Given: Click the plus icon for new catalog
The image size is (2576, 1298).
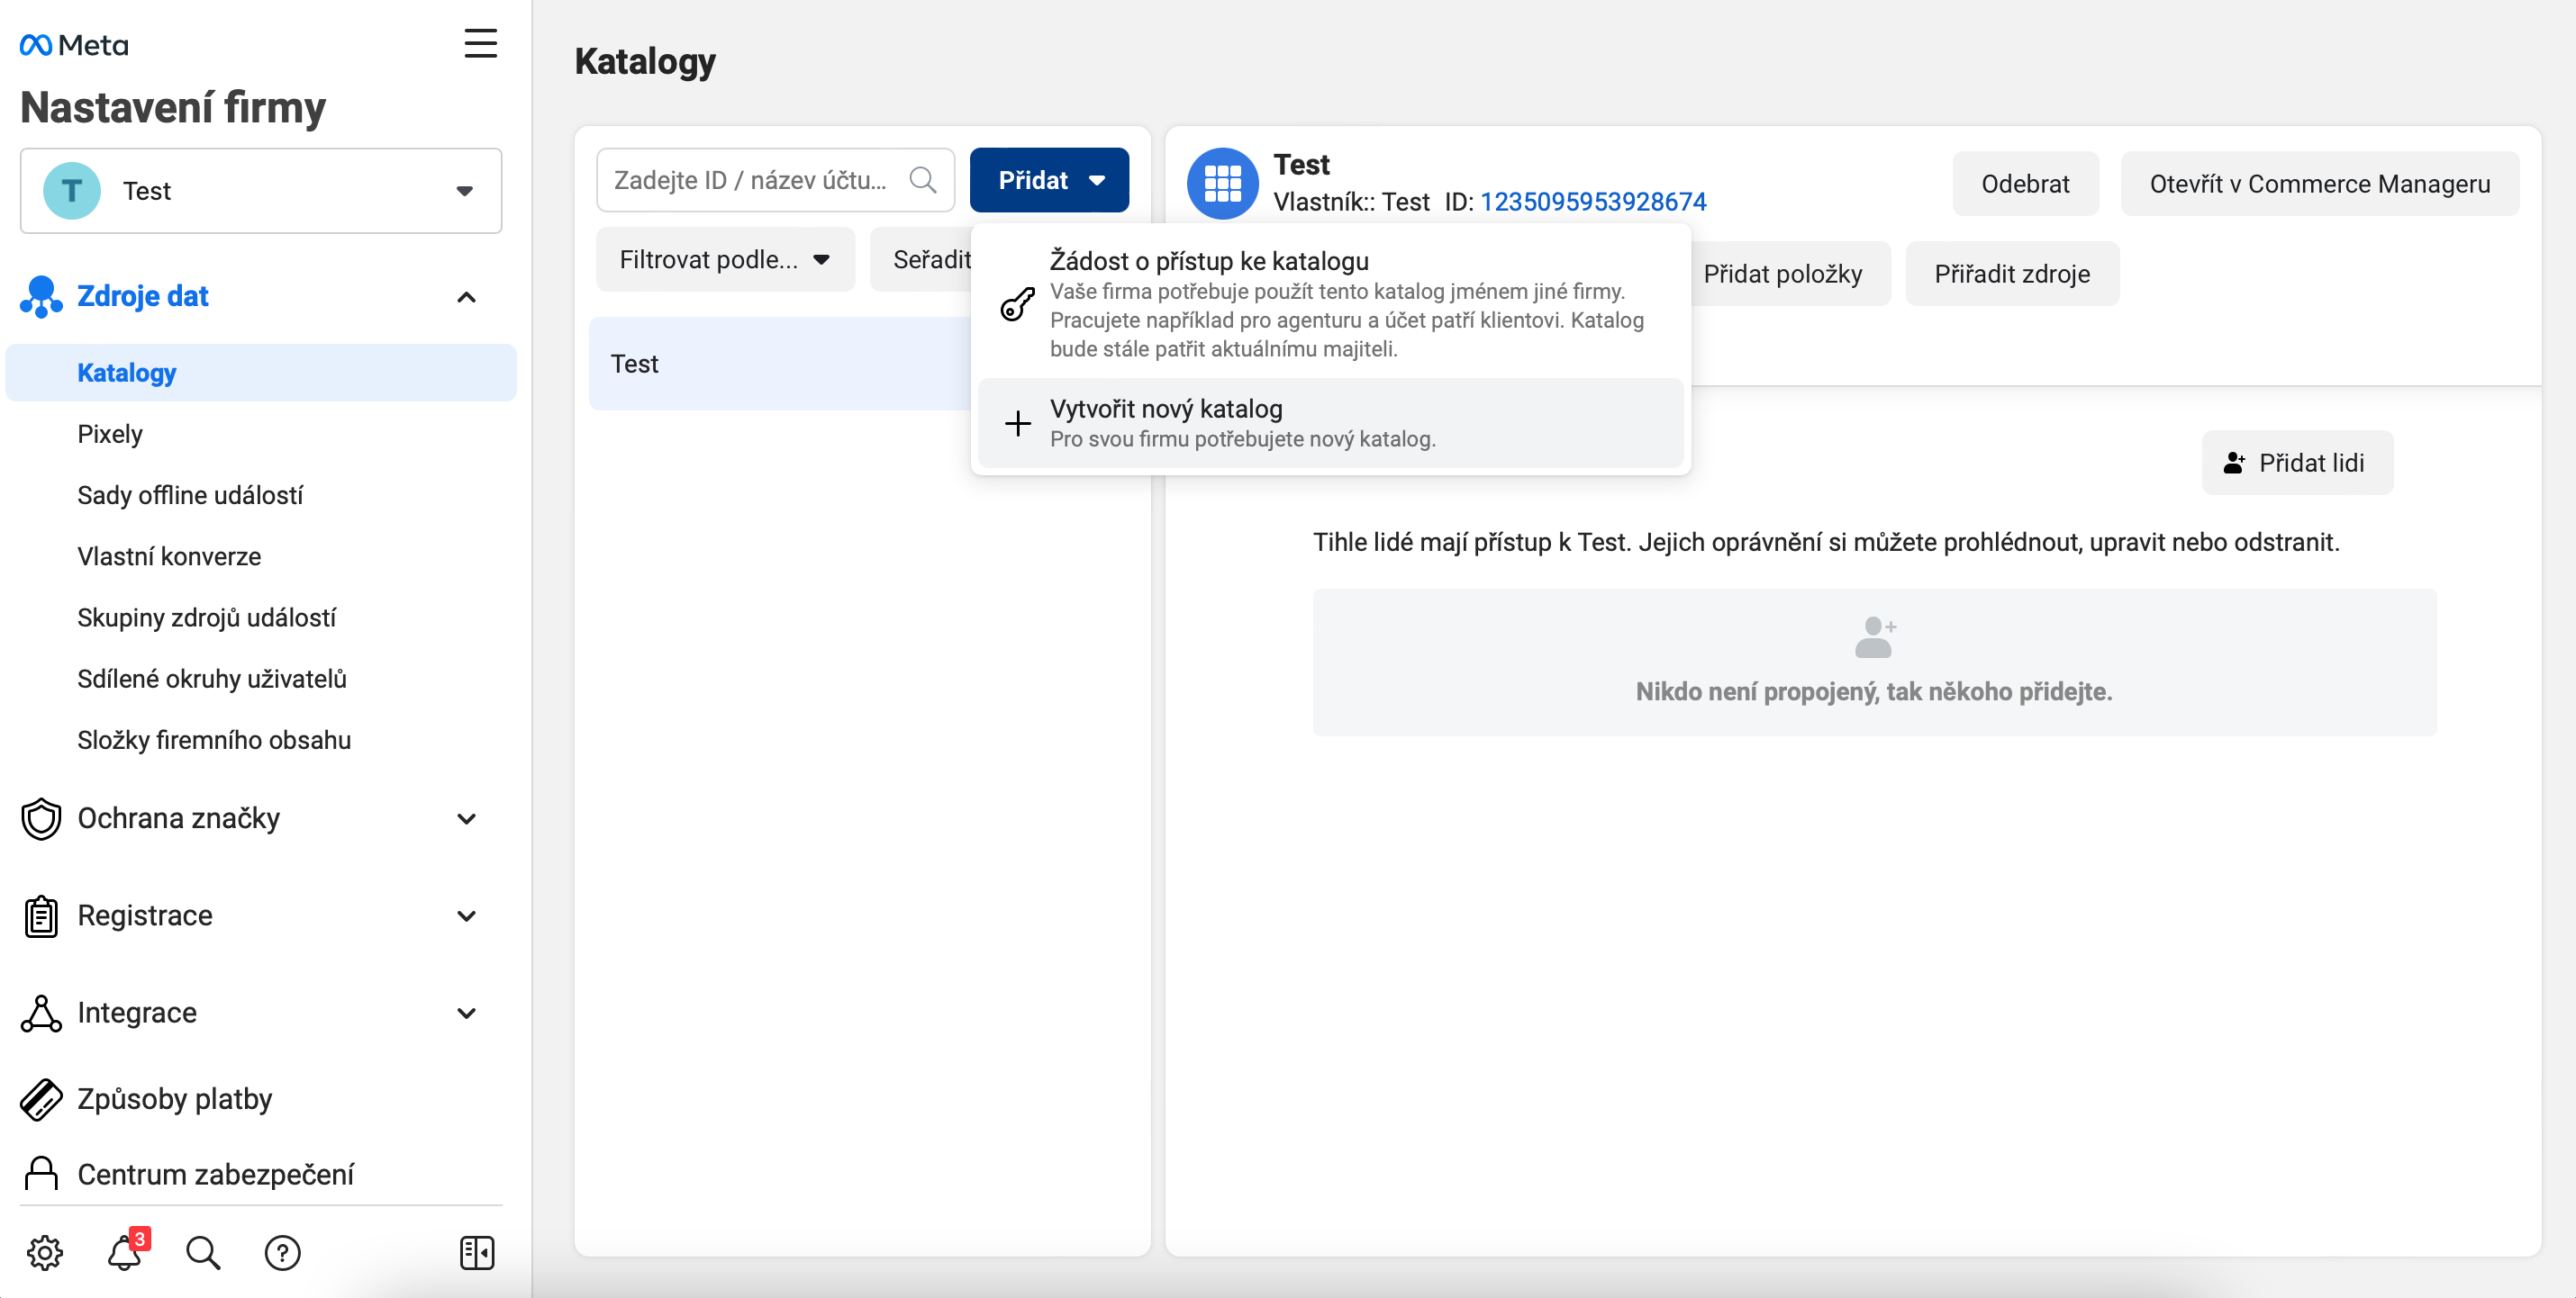Looking at the screenshot, I should click(1017, 423).
